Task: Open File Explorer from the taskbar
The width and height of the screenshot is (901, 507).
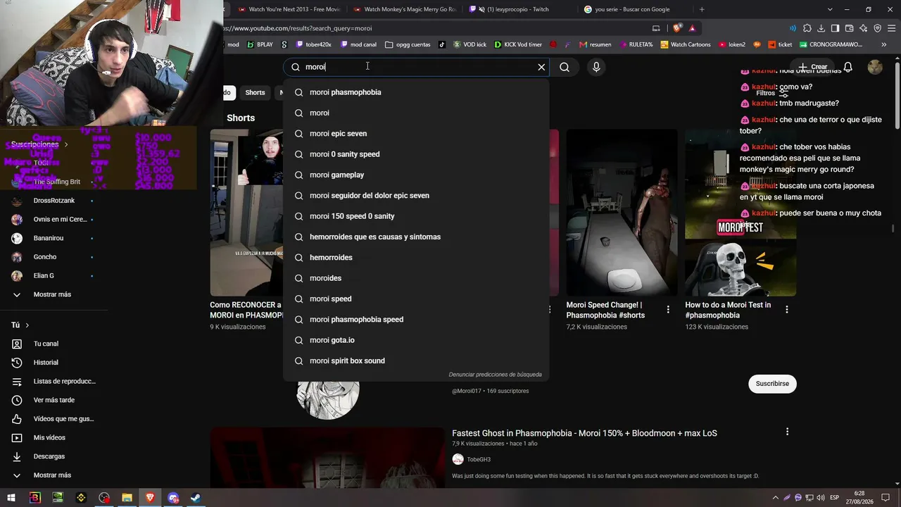Action: [127, 498]
